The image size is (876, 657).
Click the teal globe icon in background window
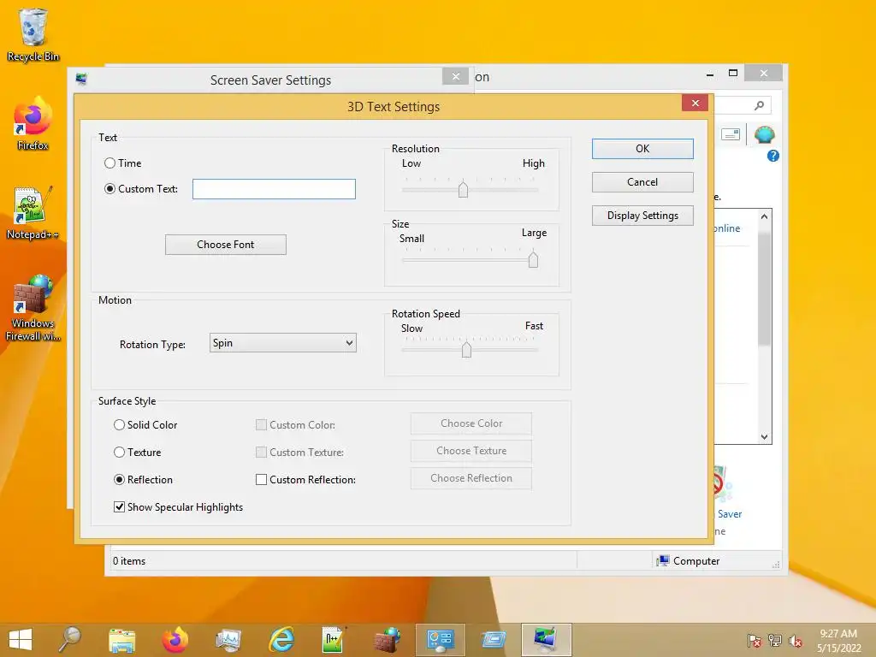(x=764, y=134)
